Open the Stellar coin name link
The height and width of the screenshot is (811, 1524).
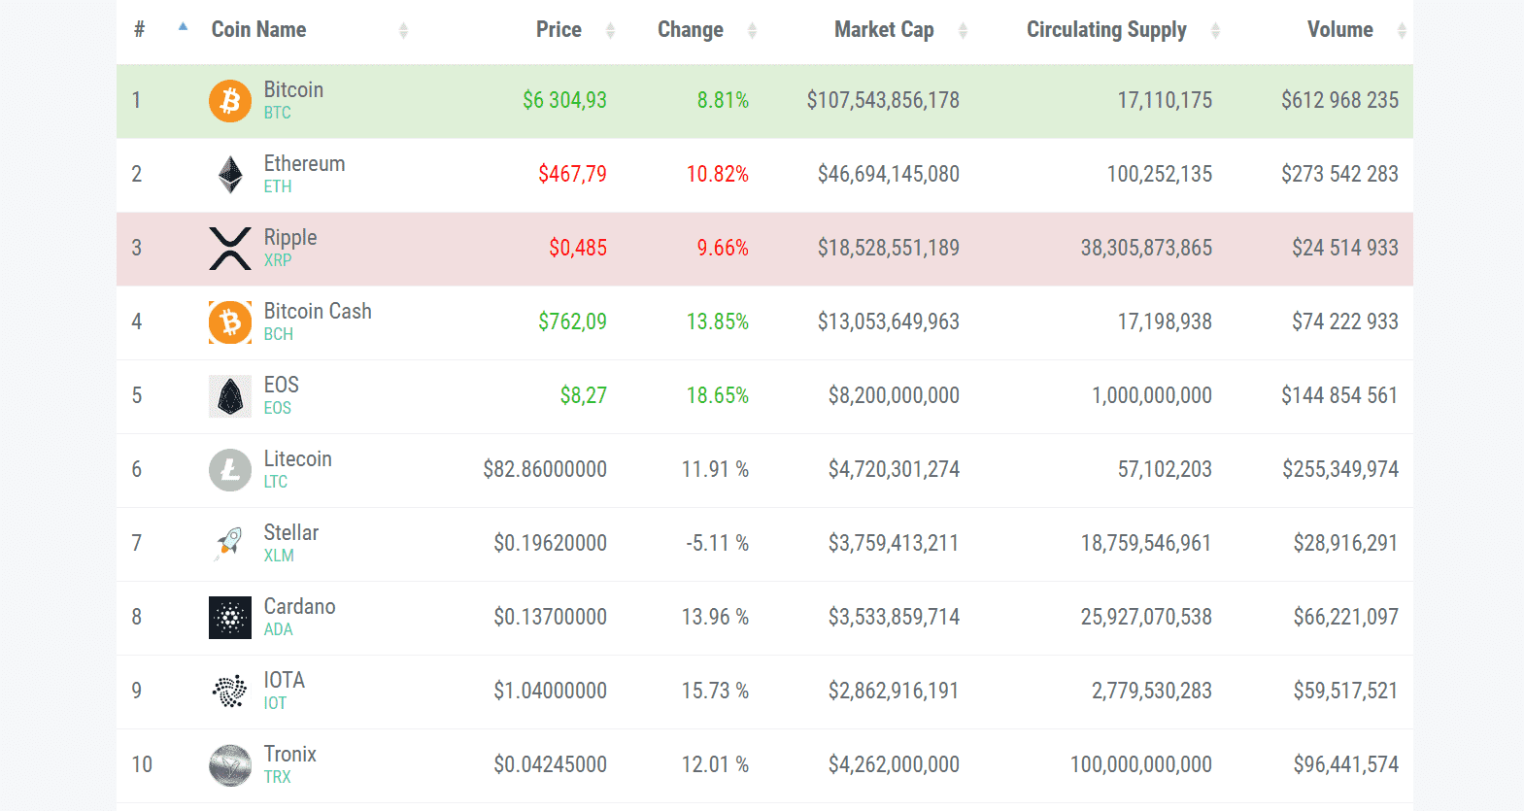tap(291, 533)
